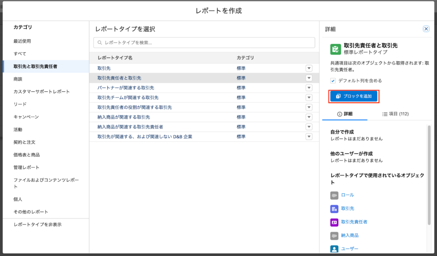The width and height of the screenshot is (437, 256).
Task: Open dropdown for D&B 企業 row
Action: tap(309, 137)
